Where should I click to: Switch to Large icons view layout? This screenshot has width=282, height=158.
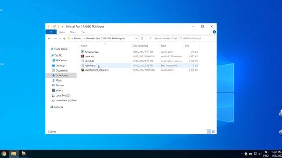tap(213, 132)
